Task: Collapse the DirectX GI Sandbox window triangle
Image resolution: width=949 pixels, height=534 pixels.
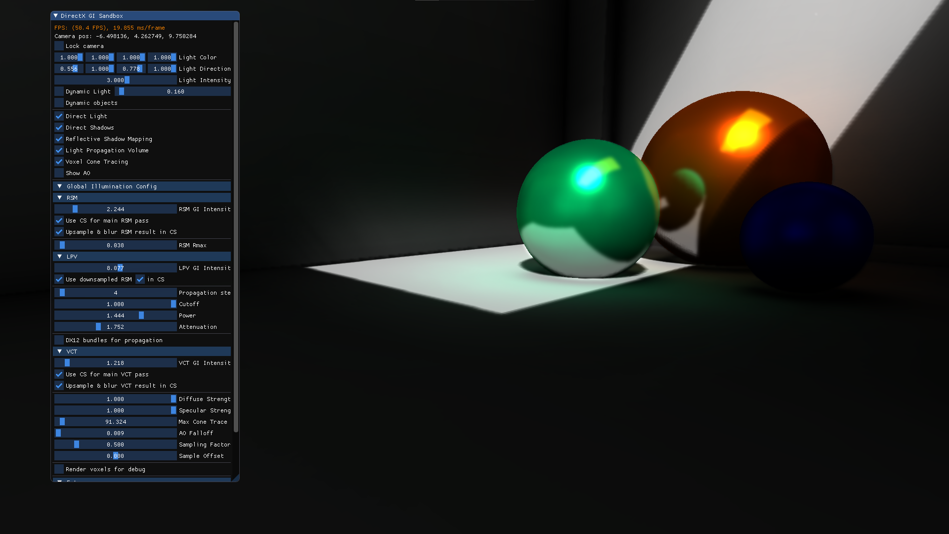Action: 56,16
